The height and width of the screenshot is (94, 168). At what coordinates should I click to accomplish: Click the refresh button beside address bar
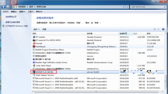(127, 7)
